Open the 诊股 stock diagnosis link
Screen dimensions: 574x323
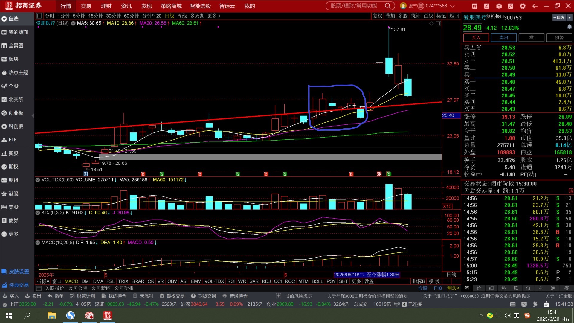pos(423,288)
